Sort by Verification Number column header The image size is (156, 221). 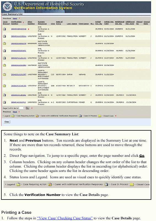16,23
